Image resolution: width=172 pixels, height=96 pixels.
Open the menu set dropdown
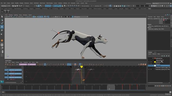click(5, 6)
